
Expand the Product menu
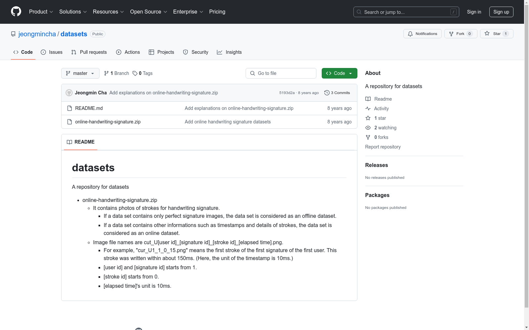pos(41,12)
